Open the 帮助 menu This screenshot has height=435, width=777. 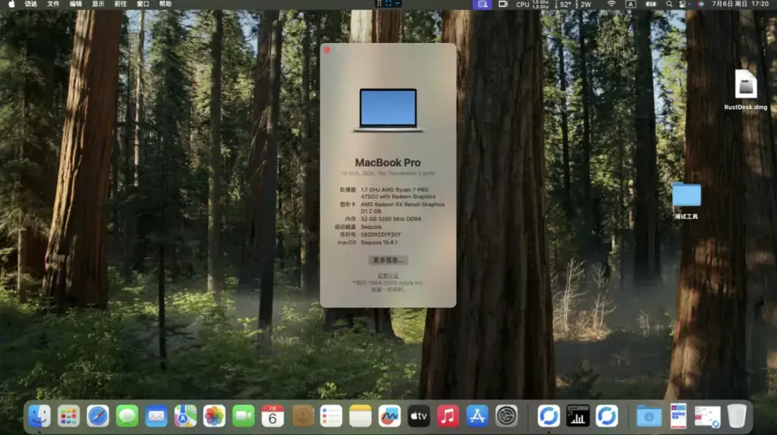click(165, 4)
